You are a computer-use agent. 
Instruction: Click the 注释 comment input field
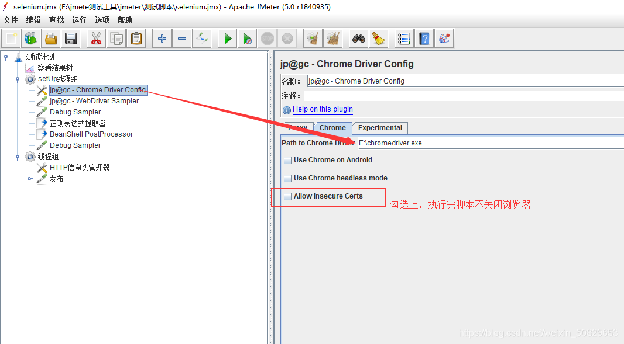[x=464, y=96]
